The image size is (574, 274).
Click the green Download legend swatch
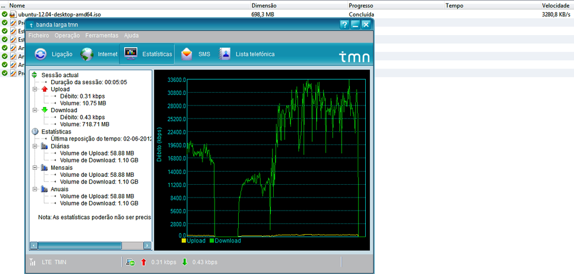pos(212,241)
